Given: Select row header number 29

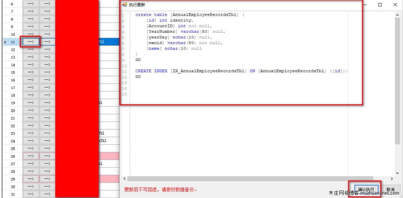Looking at the screenshot, I should 13,179.
